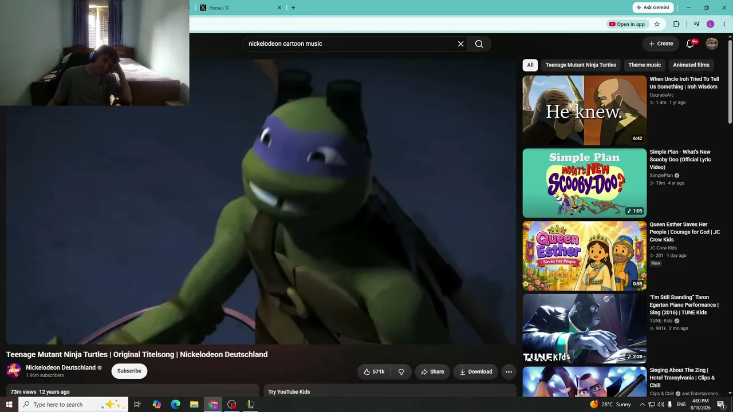Open the Nickelodeon Deutschland channel avatar

click(14, 371)
